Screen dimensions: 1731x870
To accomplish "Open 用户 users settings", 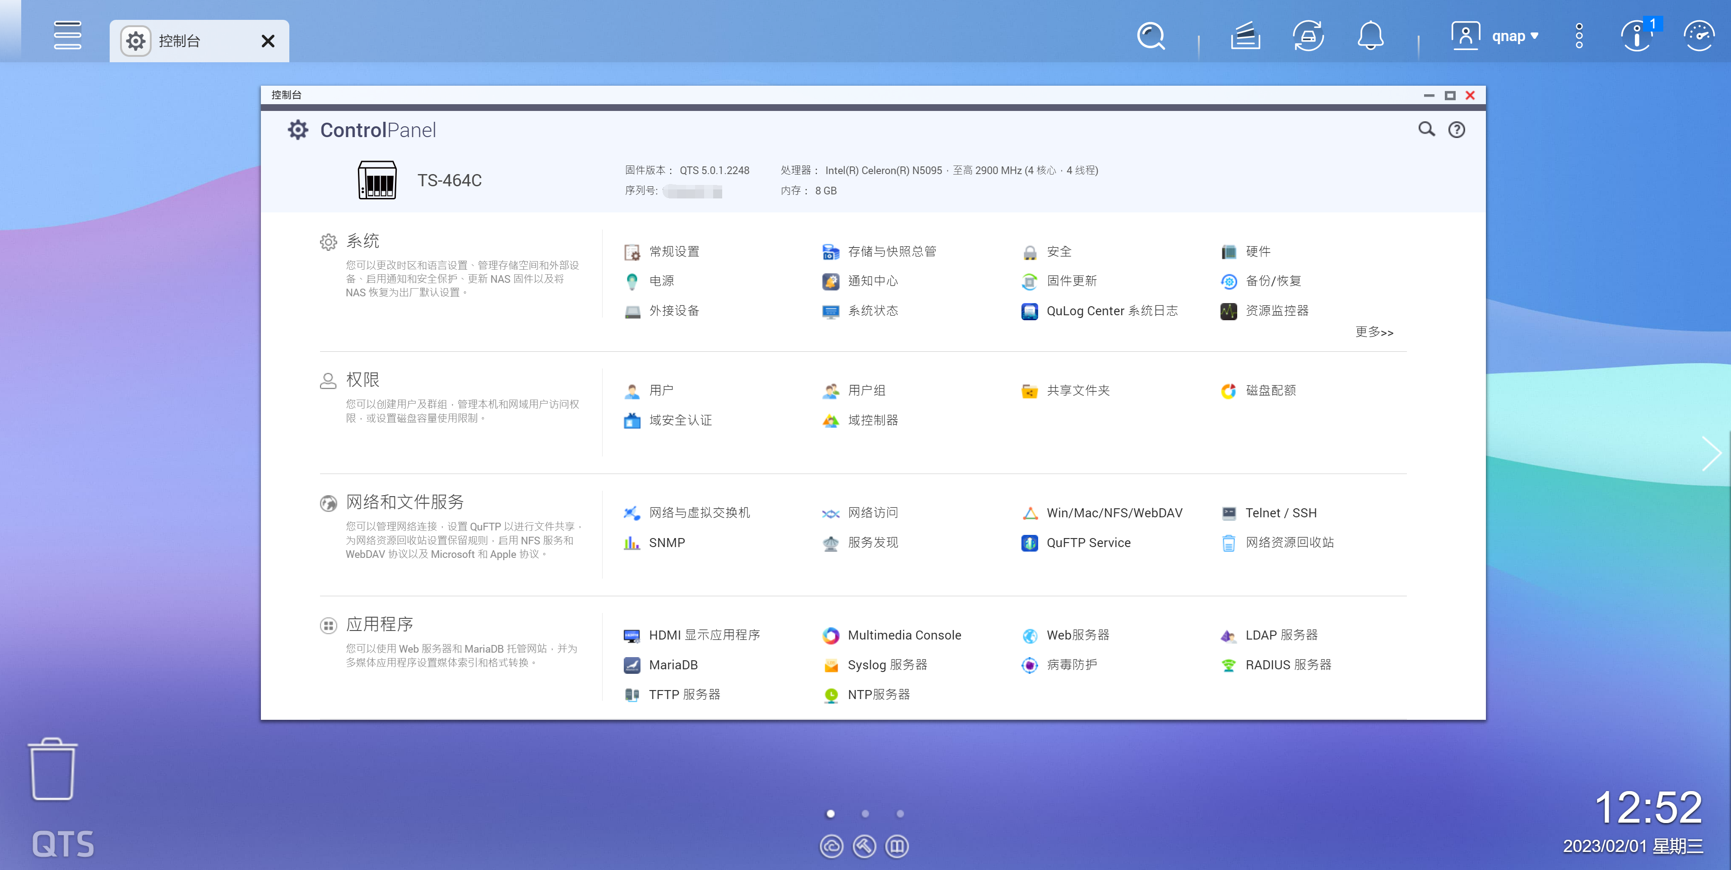I will point(649,391).
